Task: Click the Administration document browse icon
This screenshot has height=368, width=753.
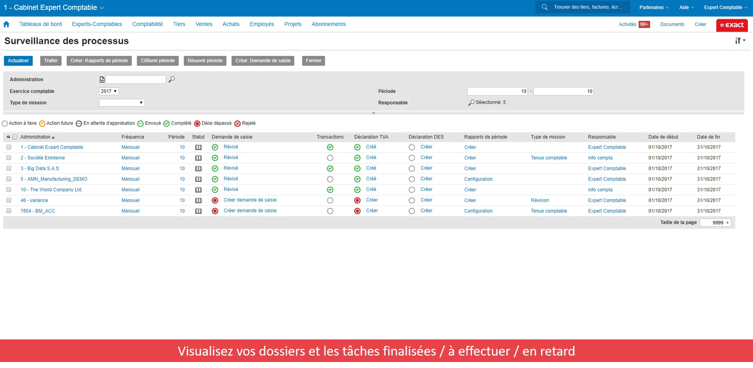Action: (x=102, y=79)
